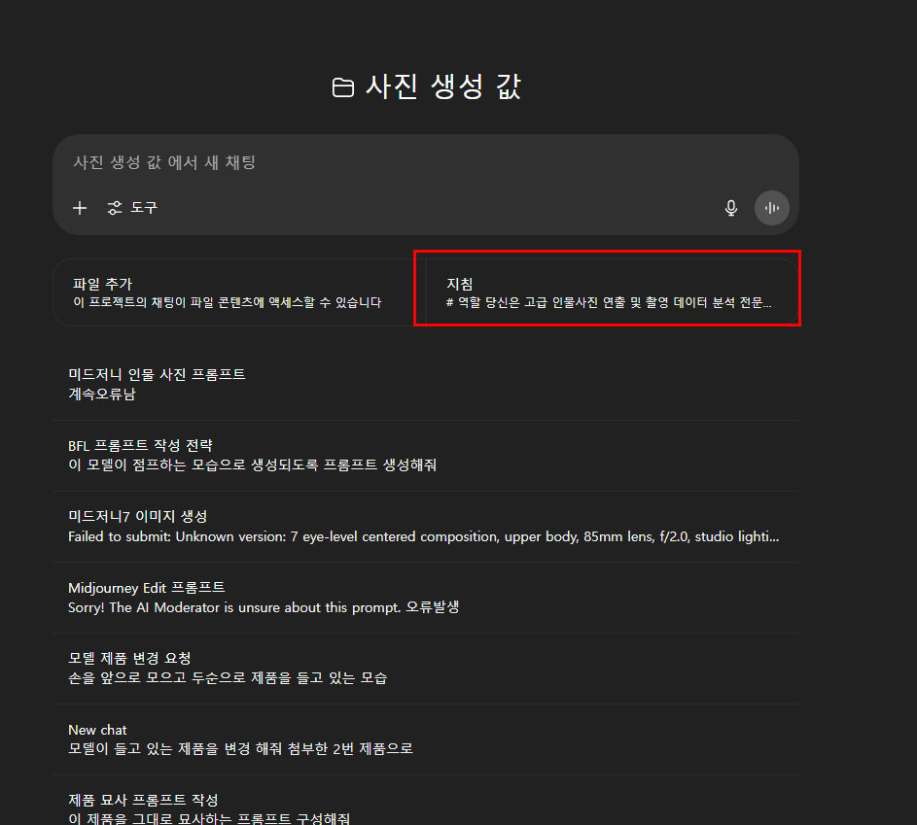Click the Failed to submit preview line

pyautogui.click(x=423, y=537)
